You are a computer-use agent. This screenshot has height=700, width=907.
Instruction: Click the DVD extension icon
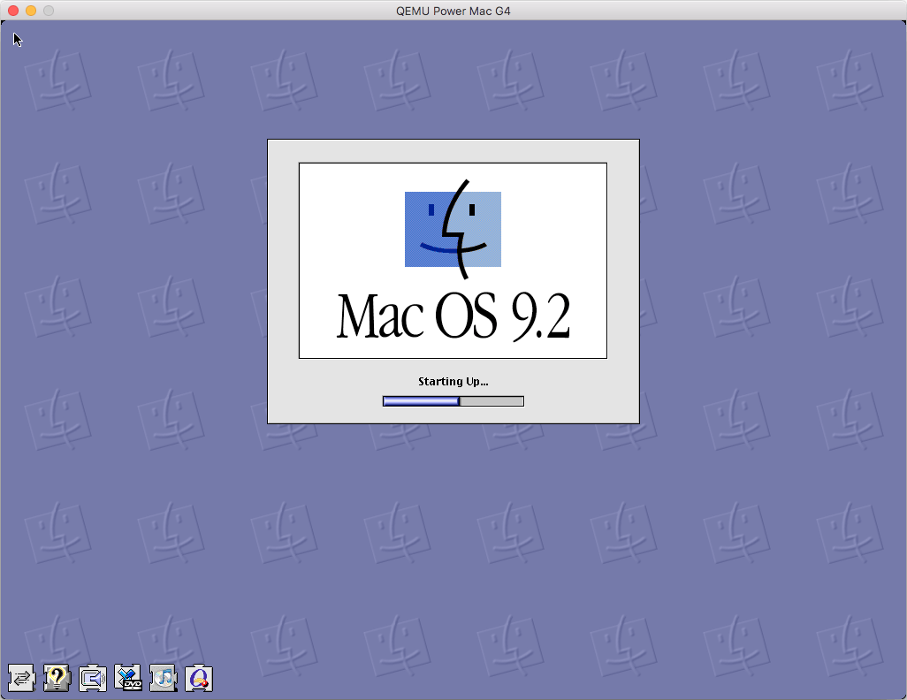[128, 677]
